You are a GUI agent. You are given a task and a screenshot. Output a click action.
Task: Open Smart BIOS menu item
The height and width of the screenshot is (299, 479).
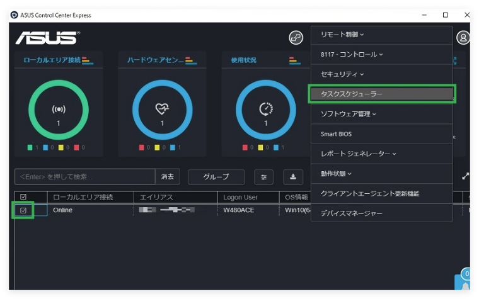pos(382,134)
